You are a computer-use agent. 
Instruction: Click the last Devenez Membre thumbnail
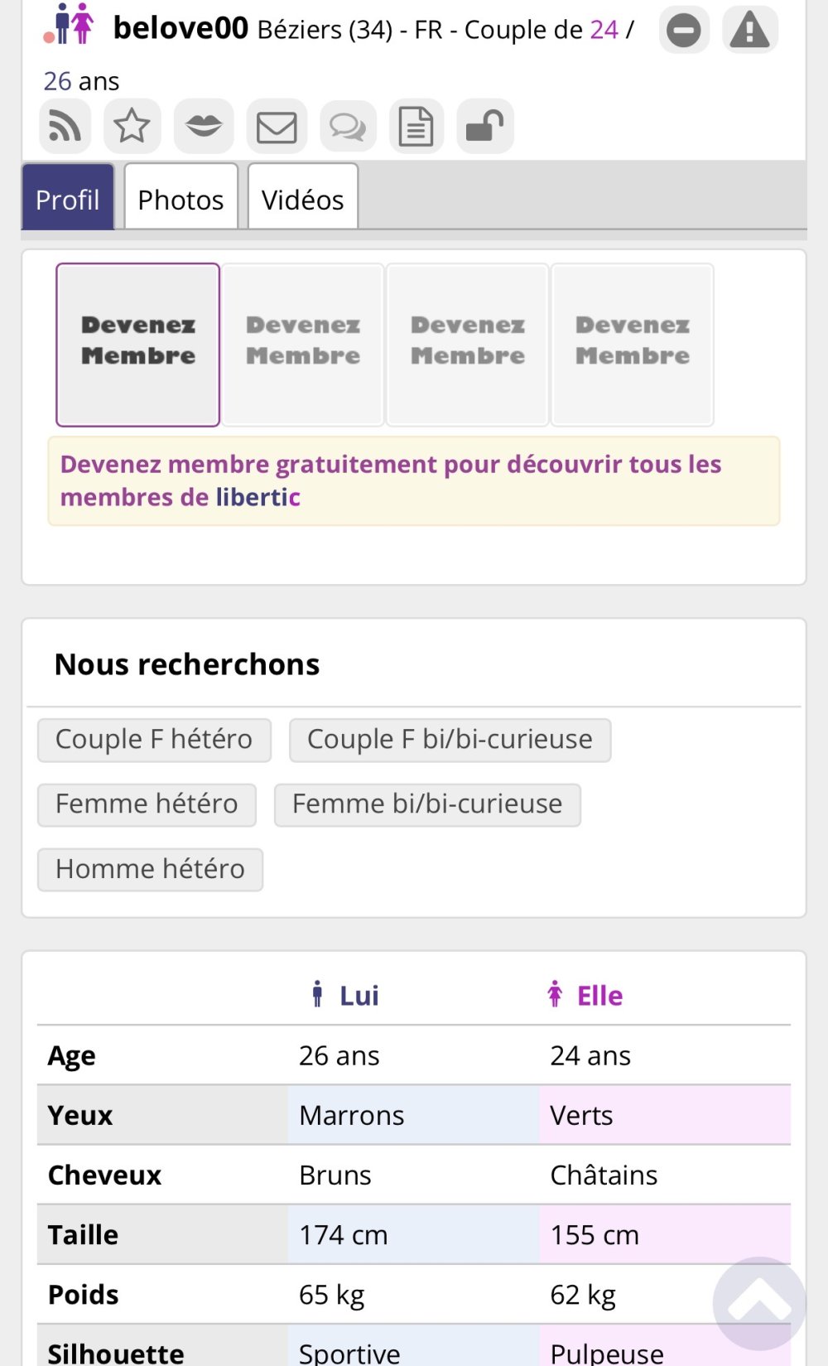[633, 345]
